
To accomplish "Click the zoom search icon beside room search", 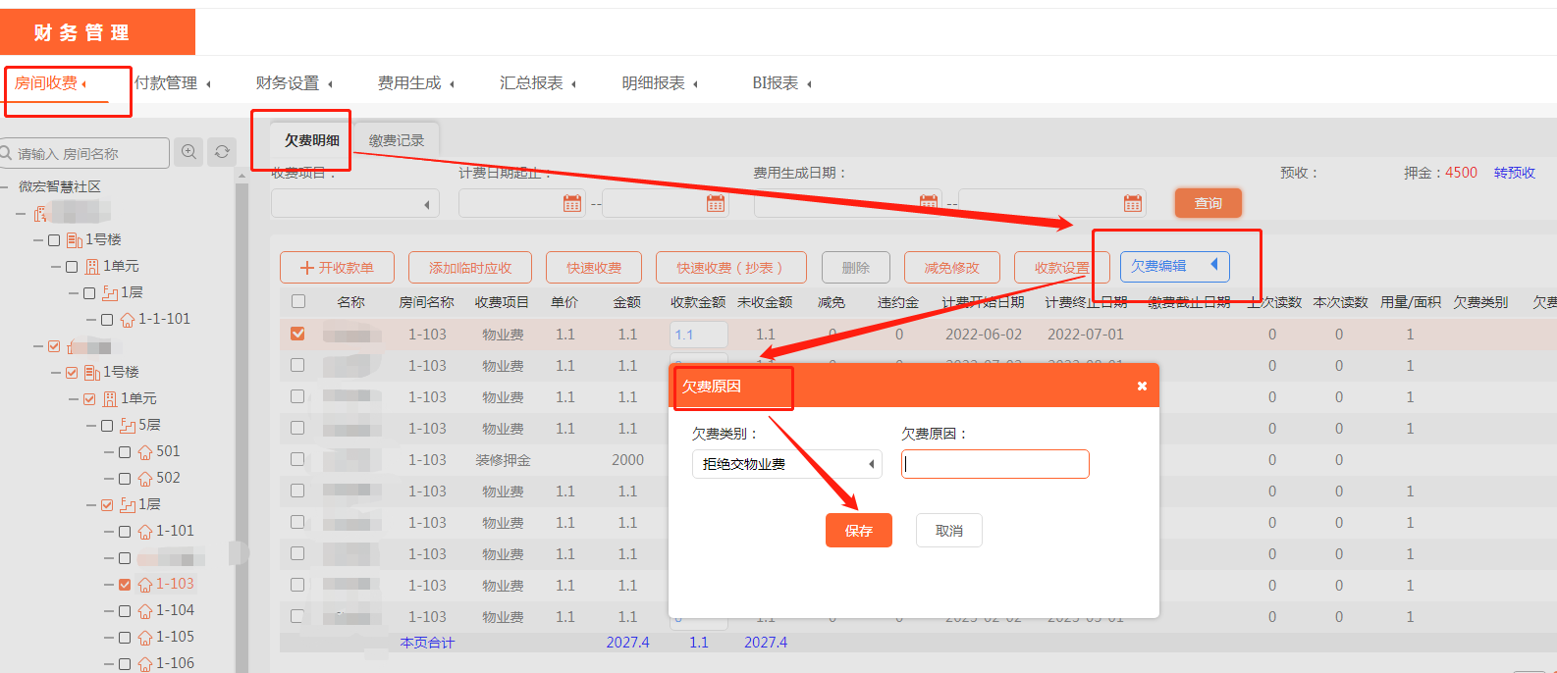I will pos(188,152).
